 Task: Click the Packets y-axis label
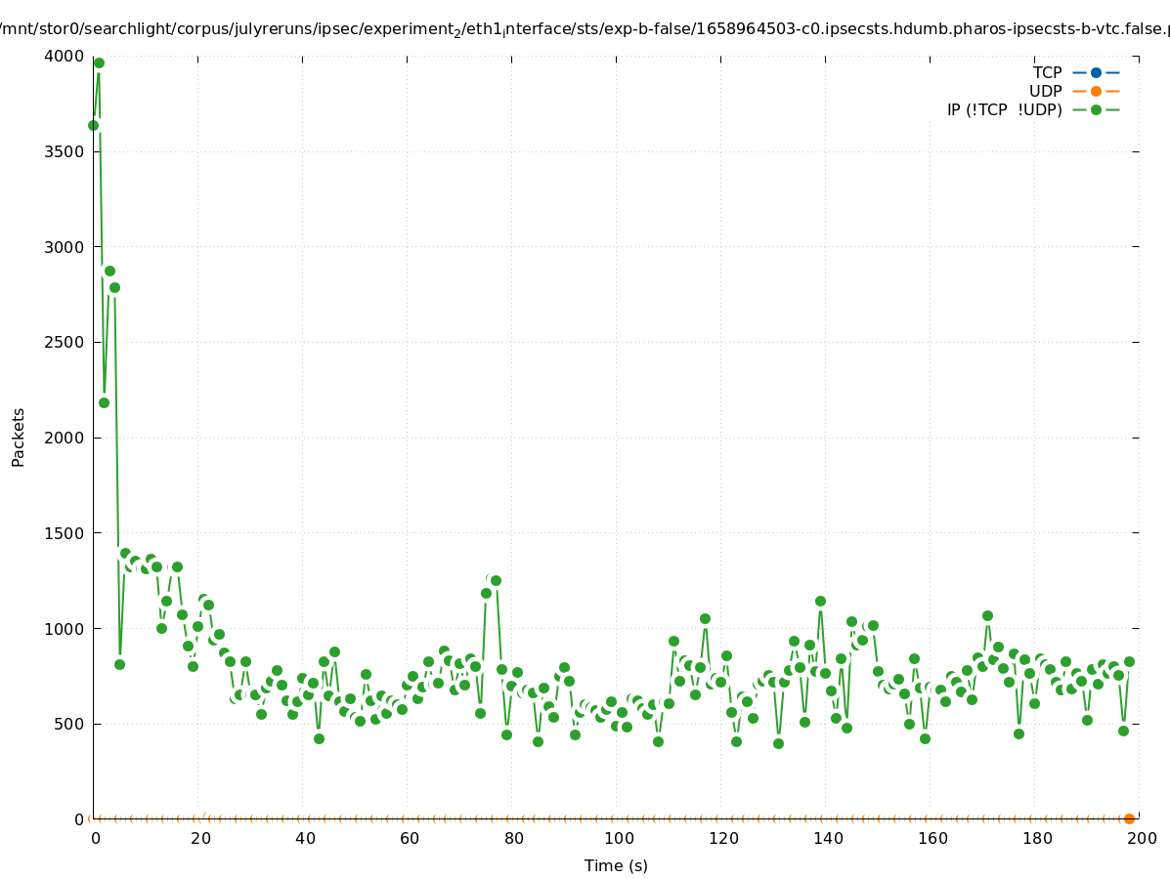(x=19, y=437)
